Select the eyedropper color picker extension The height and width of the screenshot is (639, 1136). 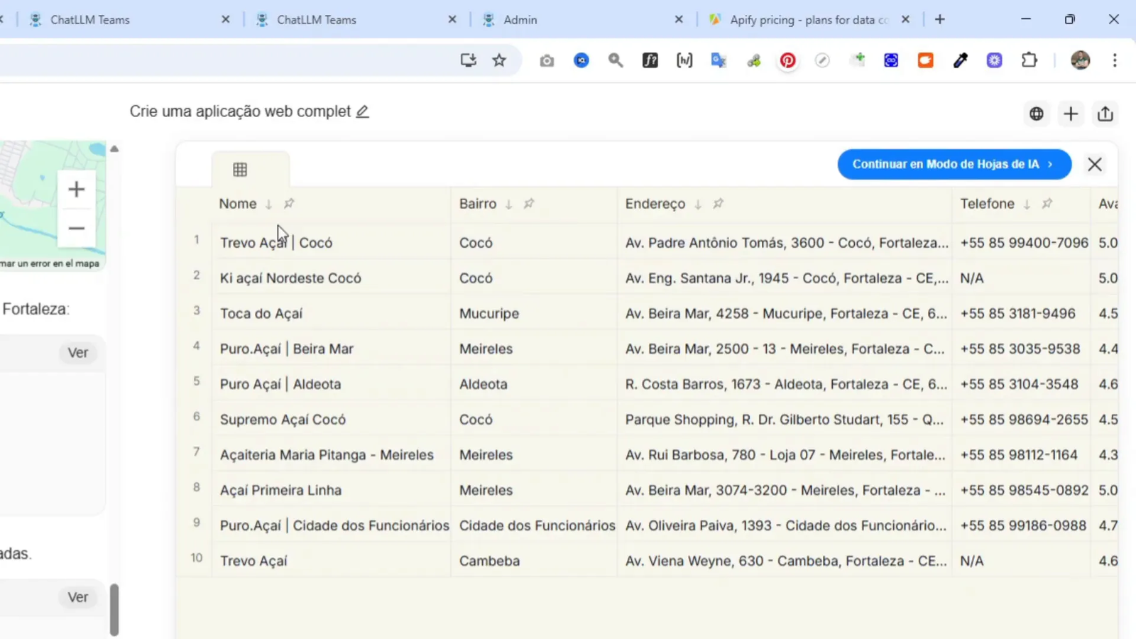click(x=960, y=60)
